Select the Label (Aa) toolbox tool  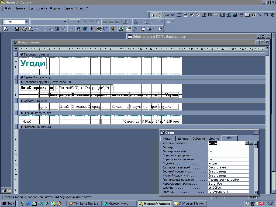pyautogui.click(x=167, y=15)
